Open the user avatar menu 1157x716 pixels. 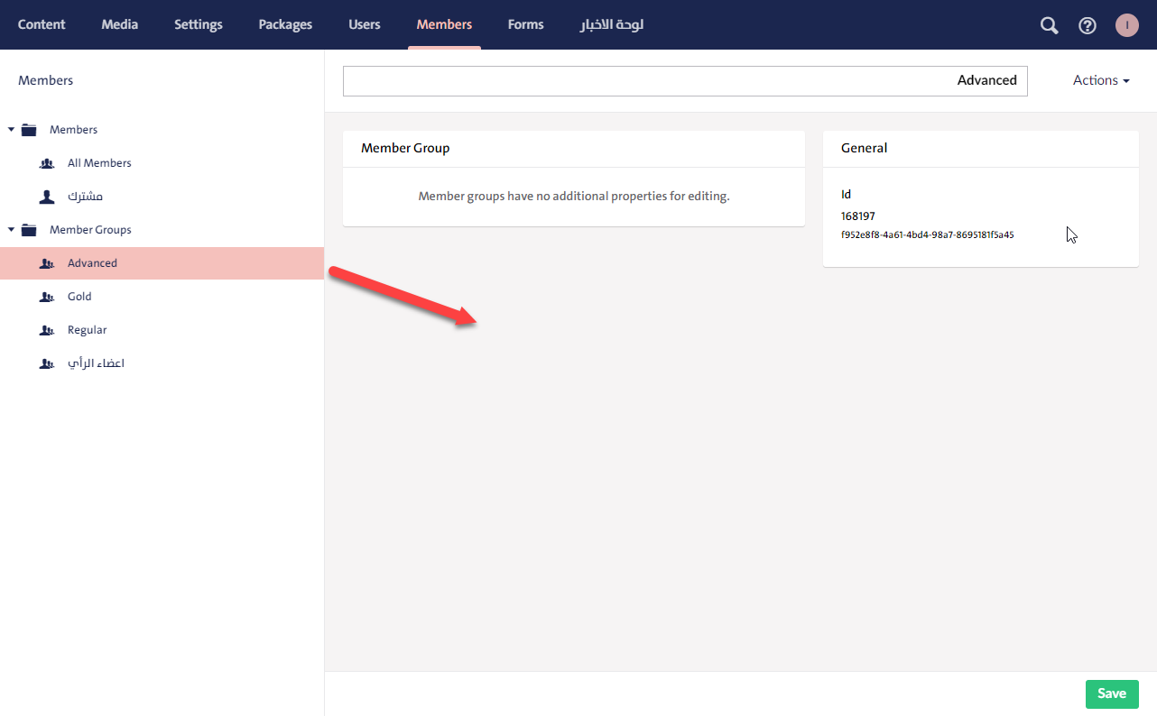pos(1127,25)
